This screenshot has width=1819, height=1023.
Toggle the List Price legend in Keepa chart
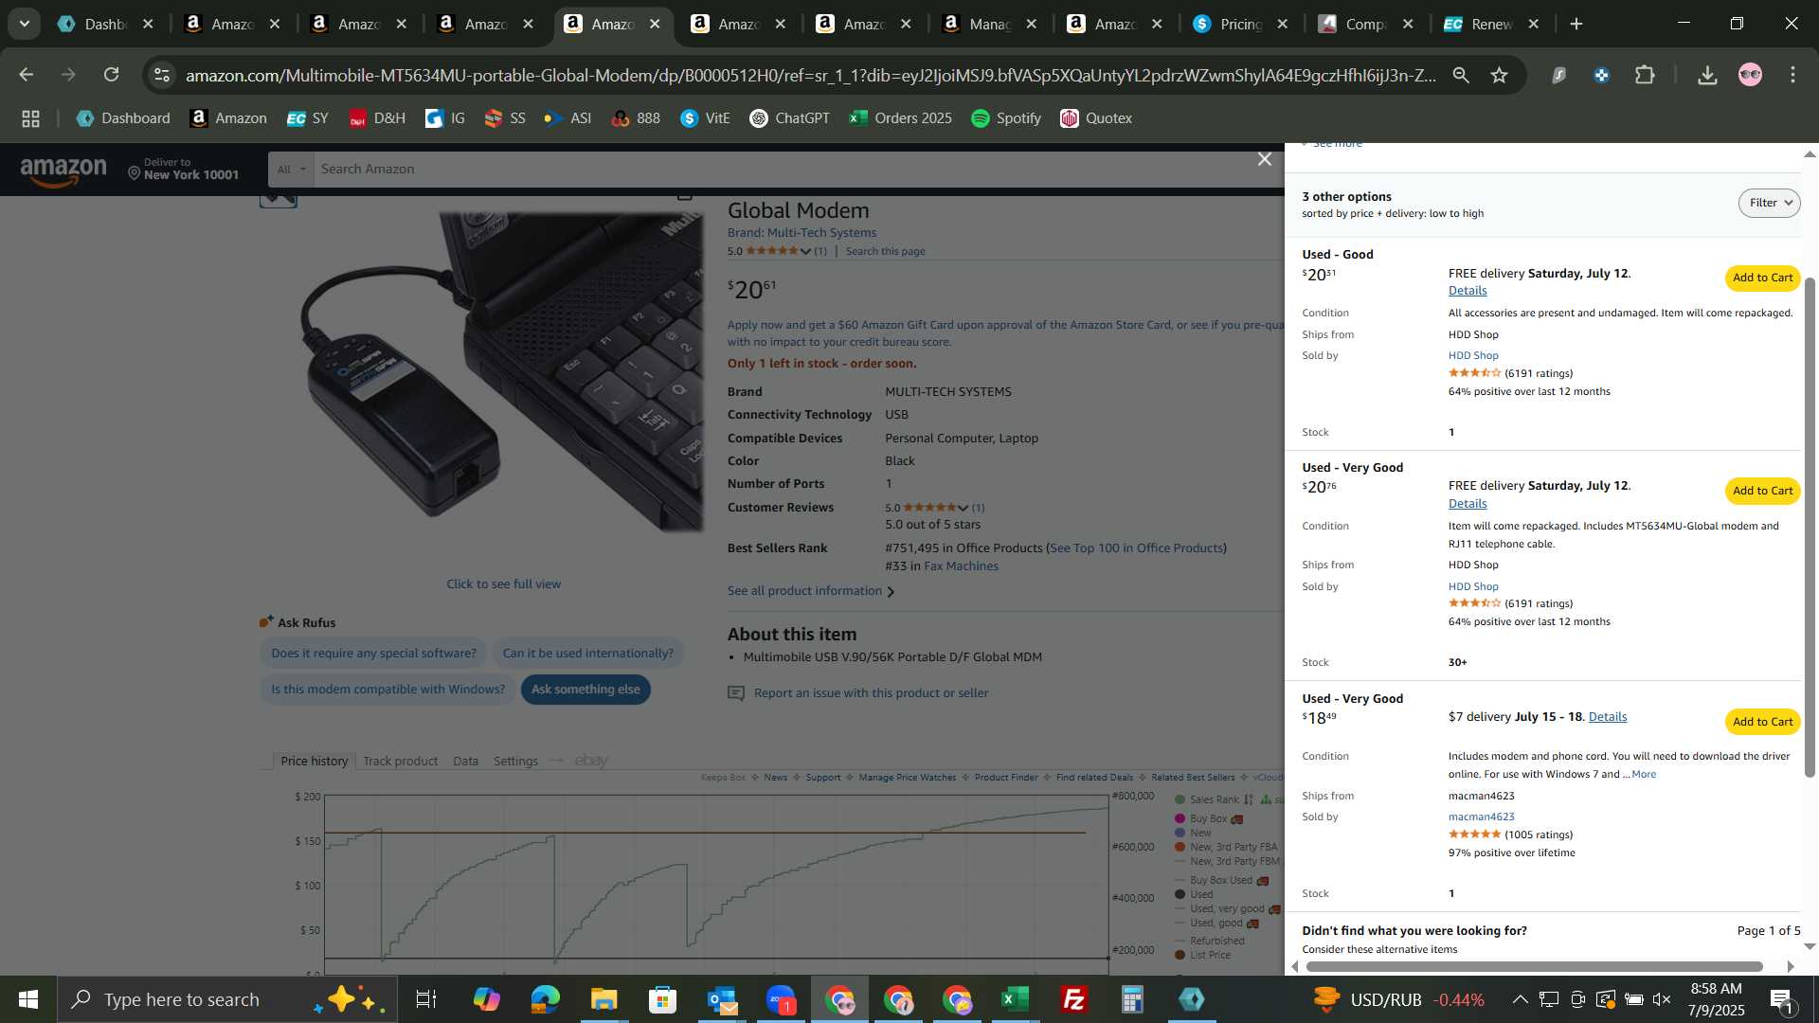point(1203,956)
